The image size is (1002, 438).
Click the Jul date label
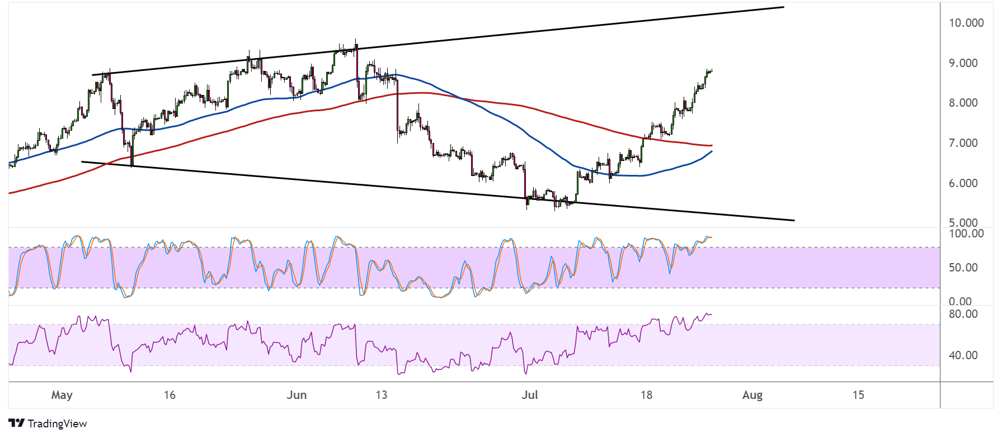(529, 395)
